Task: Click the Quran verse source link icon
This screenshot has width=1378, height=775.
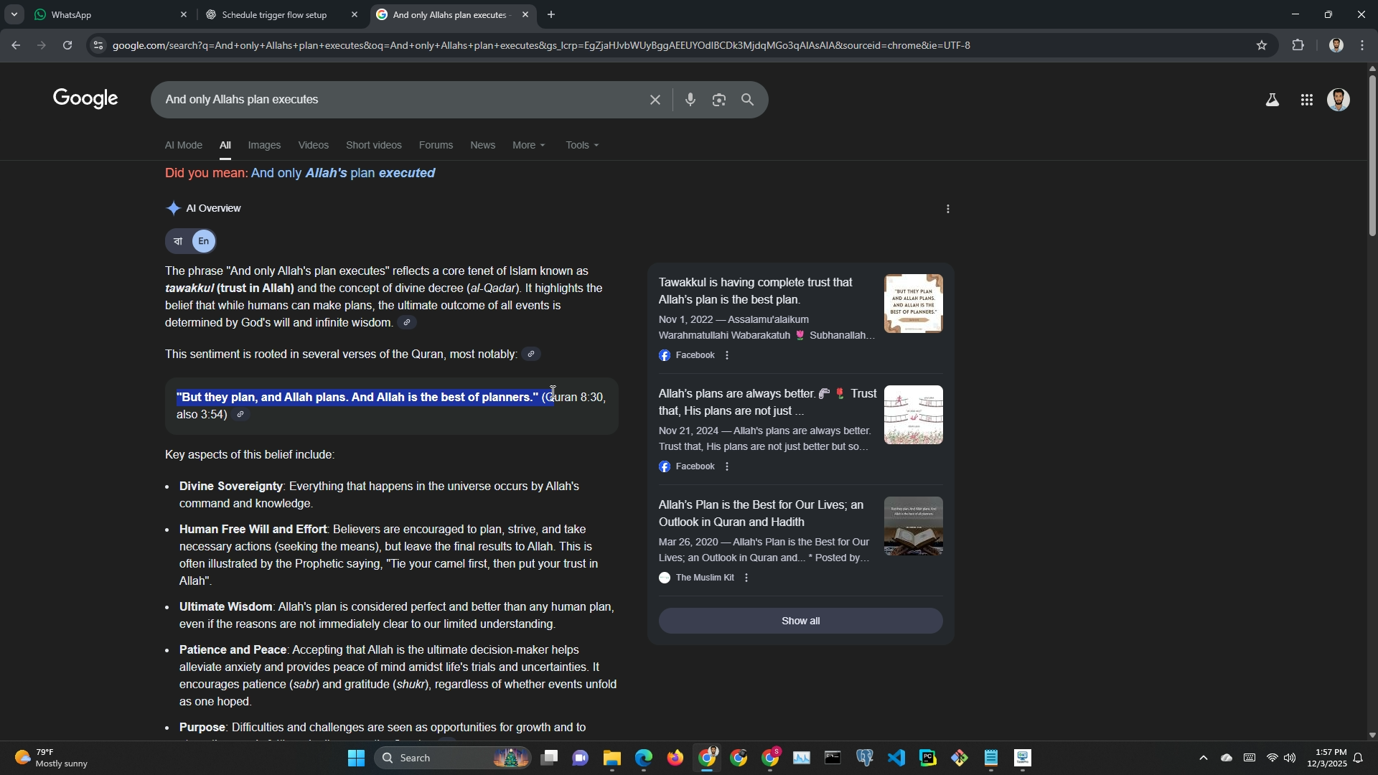Action: point(240,415)
